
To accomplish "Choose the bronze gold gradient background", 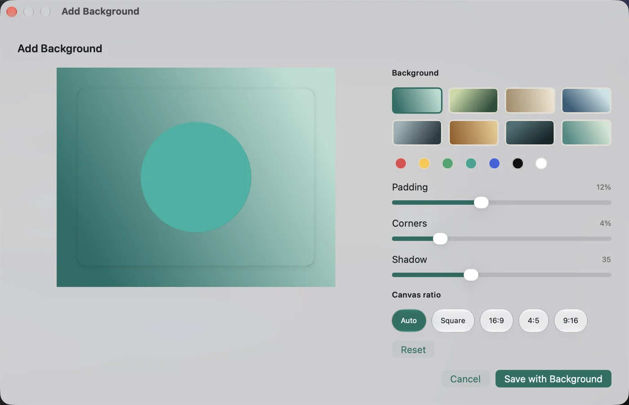I will (x=474, y=133).
